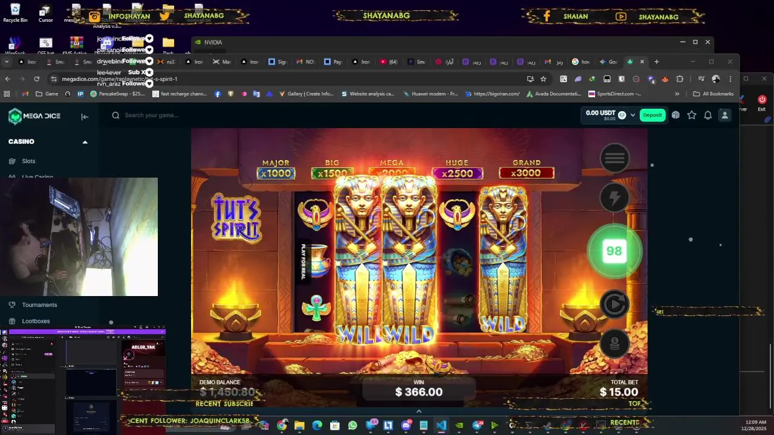Open the coin stack bet settings
This screenshot has height=435, width=774.
(614, 344)
